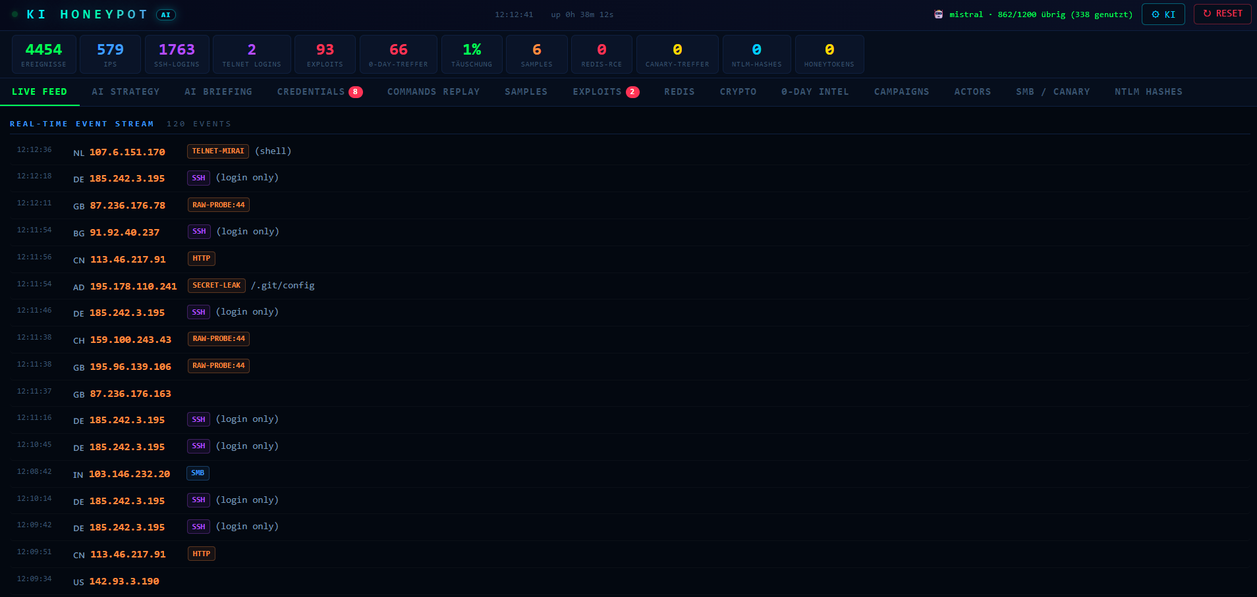Click the 6 Samples stat card
1257x597 pixels.
click(x=537, y=54)
